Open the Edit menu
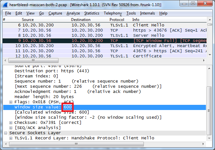215x150 pixels. tap(19, 13)
